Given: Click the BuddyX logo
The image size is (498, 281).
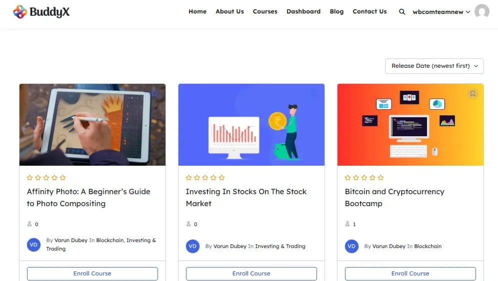Looking at the screenshot, I should point(41,12).
